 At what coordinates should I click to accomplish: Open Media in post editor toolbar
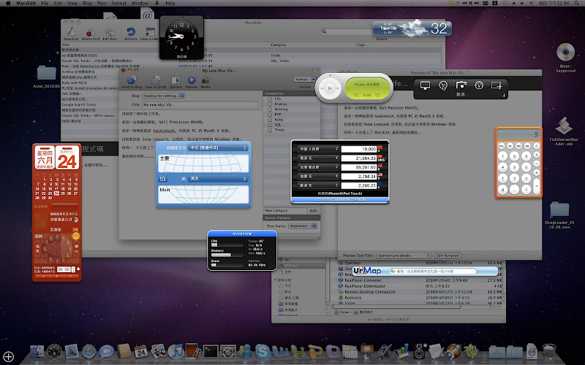coord(205,82)
